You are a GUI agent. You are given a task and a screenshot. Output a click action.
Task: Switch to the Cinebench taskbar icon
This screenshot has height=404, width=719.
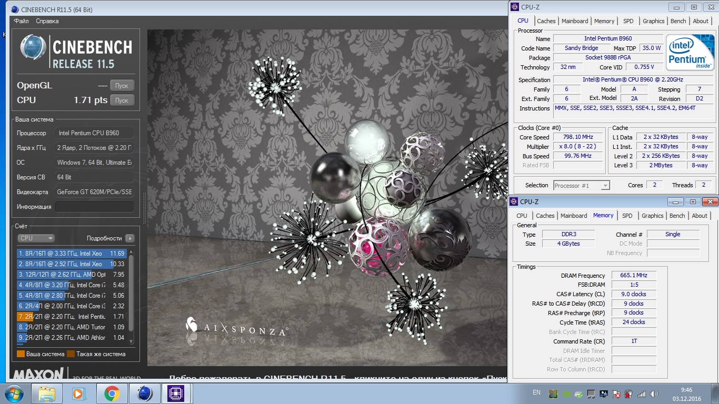click(x=144, y=393)
